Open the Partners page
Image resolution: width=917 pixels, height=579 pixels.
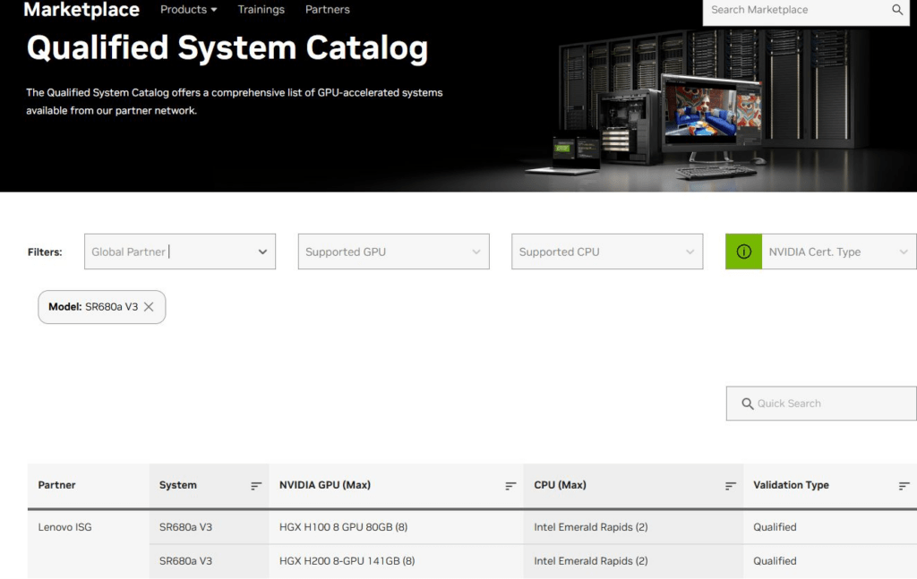click(x=328, y=9)
